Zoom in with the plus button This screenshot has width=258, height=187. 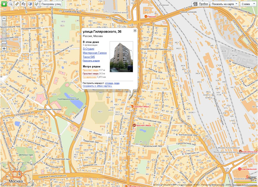4,48
